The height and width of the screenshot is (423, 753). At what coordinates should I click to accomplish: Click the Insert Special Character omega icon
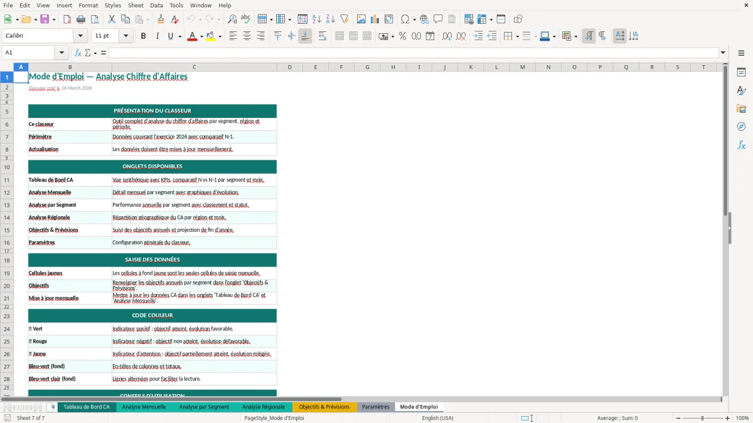click(405, 19)
